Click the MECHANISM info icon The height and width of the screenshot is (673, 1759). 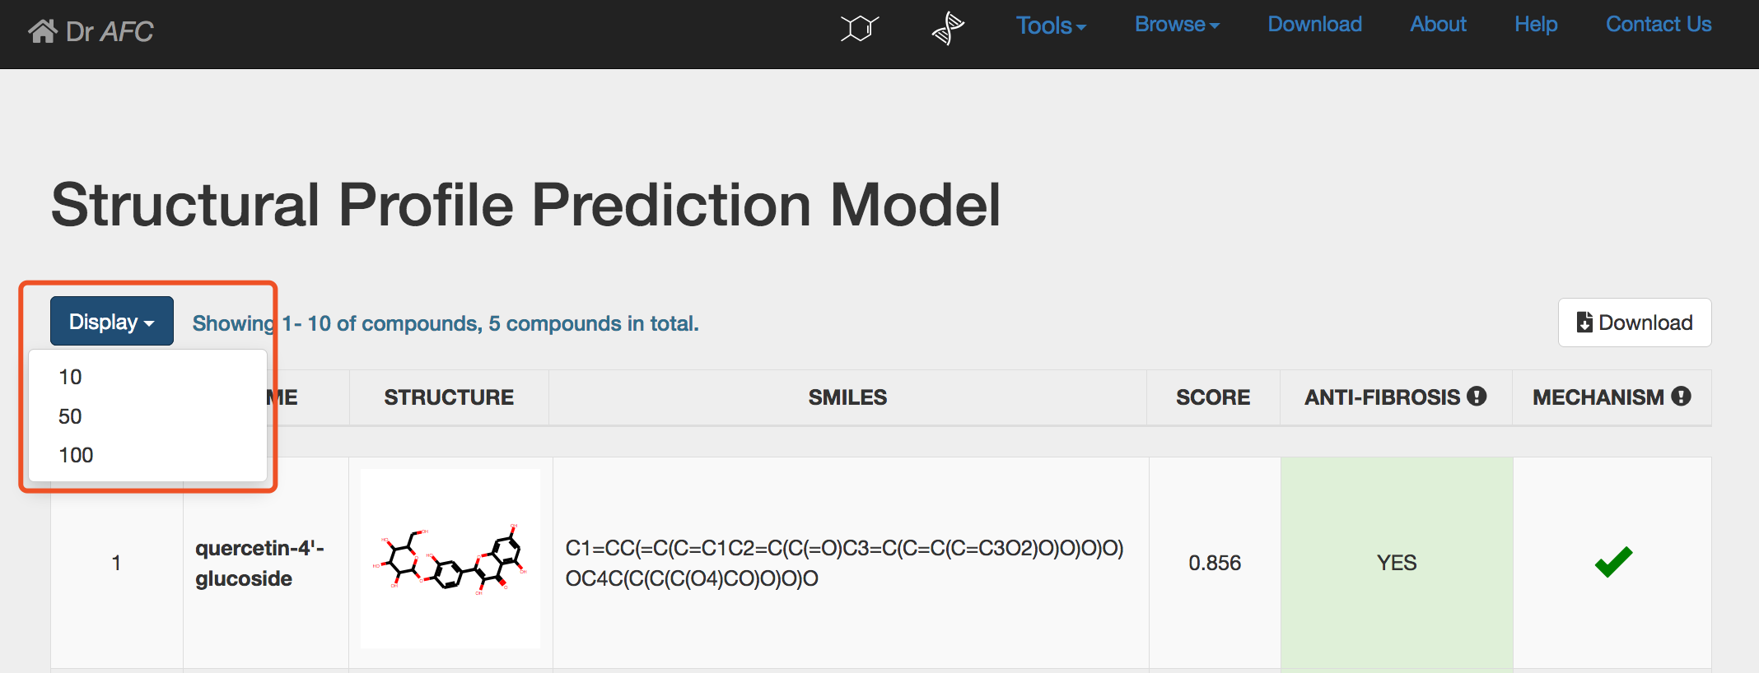click(1681, 397)
